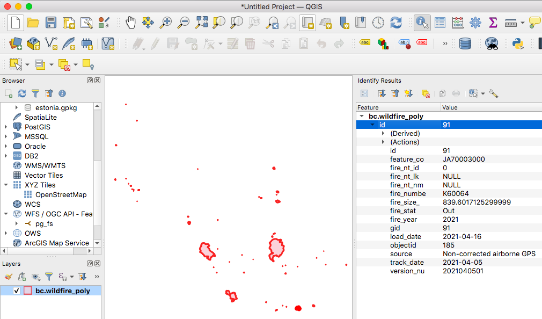The image size is (542, 319).
Task: Select ArcGIS Map Service entry
Action: [x=57, y=243]
